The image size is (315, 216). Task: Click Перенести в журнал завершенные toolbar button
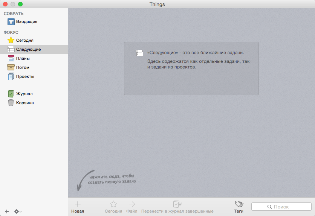177,207
